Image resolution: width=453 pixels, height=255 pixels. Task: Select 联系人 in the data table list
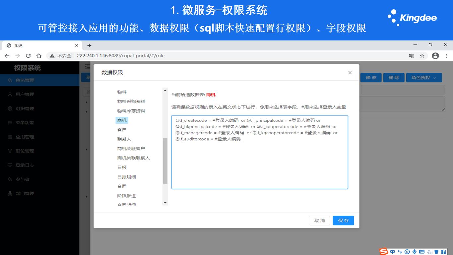coord(124,139)
